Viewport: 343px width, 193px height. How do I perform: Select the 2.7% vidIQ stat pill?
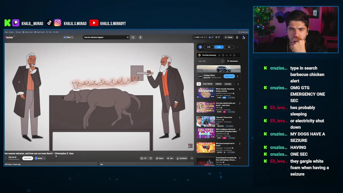coord(209,47)
